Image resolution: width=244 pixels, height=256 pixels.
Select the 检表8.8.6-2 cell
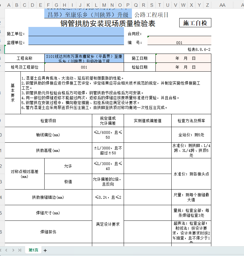click(x=199, y=49)
